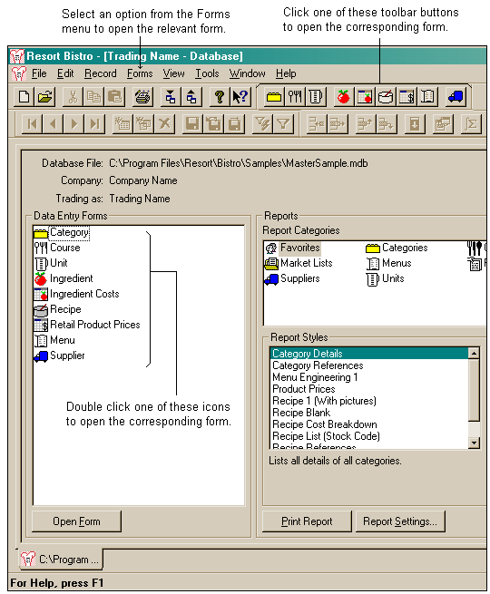490x594 pixels.
Task: Select Category References report style
Action: [369, 365]
